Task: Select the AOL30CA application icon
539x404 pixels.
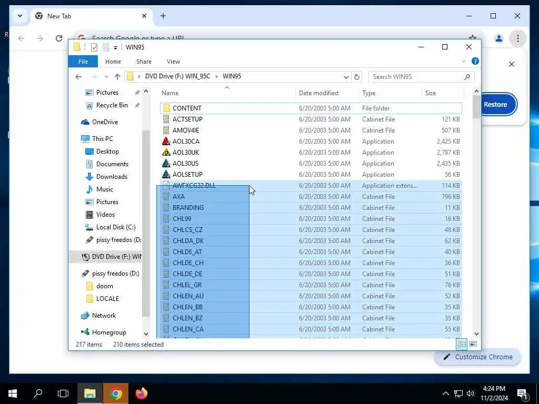Action: (x=166, y=141)
